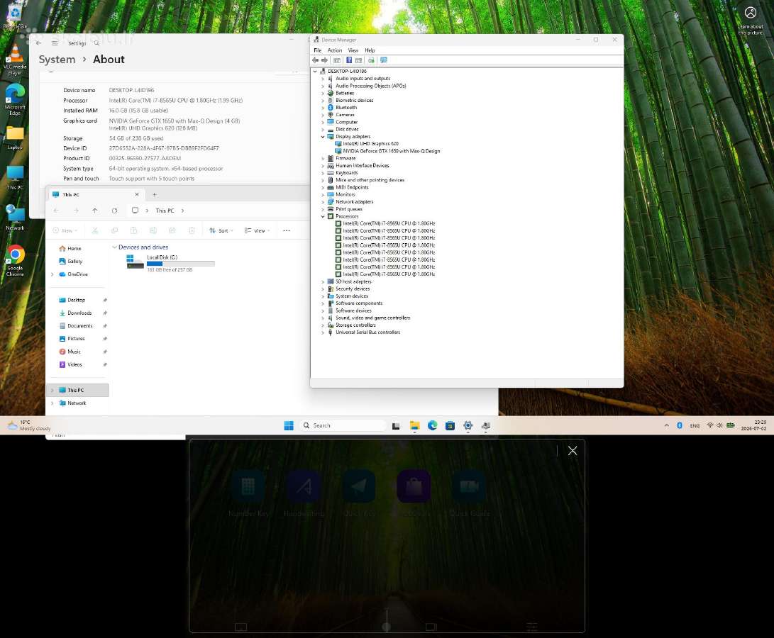
Task: Select the Google Chrome desktop shortcut
Action: pyautogui.click(x=15, y=261)
